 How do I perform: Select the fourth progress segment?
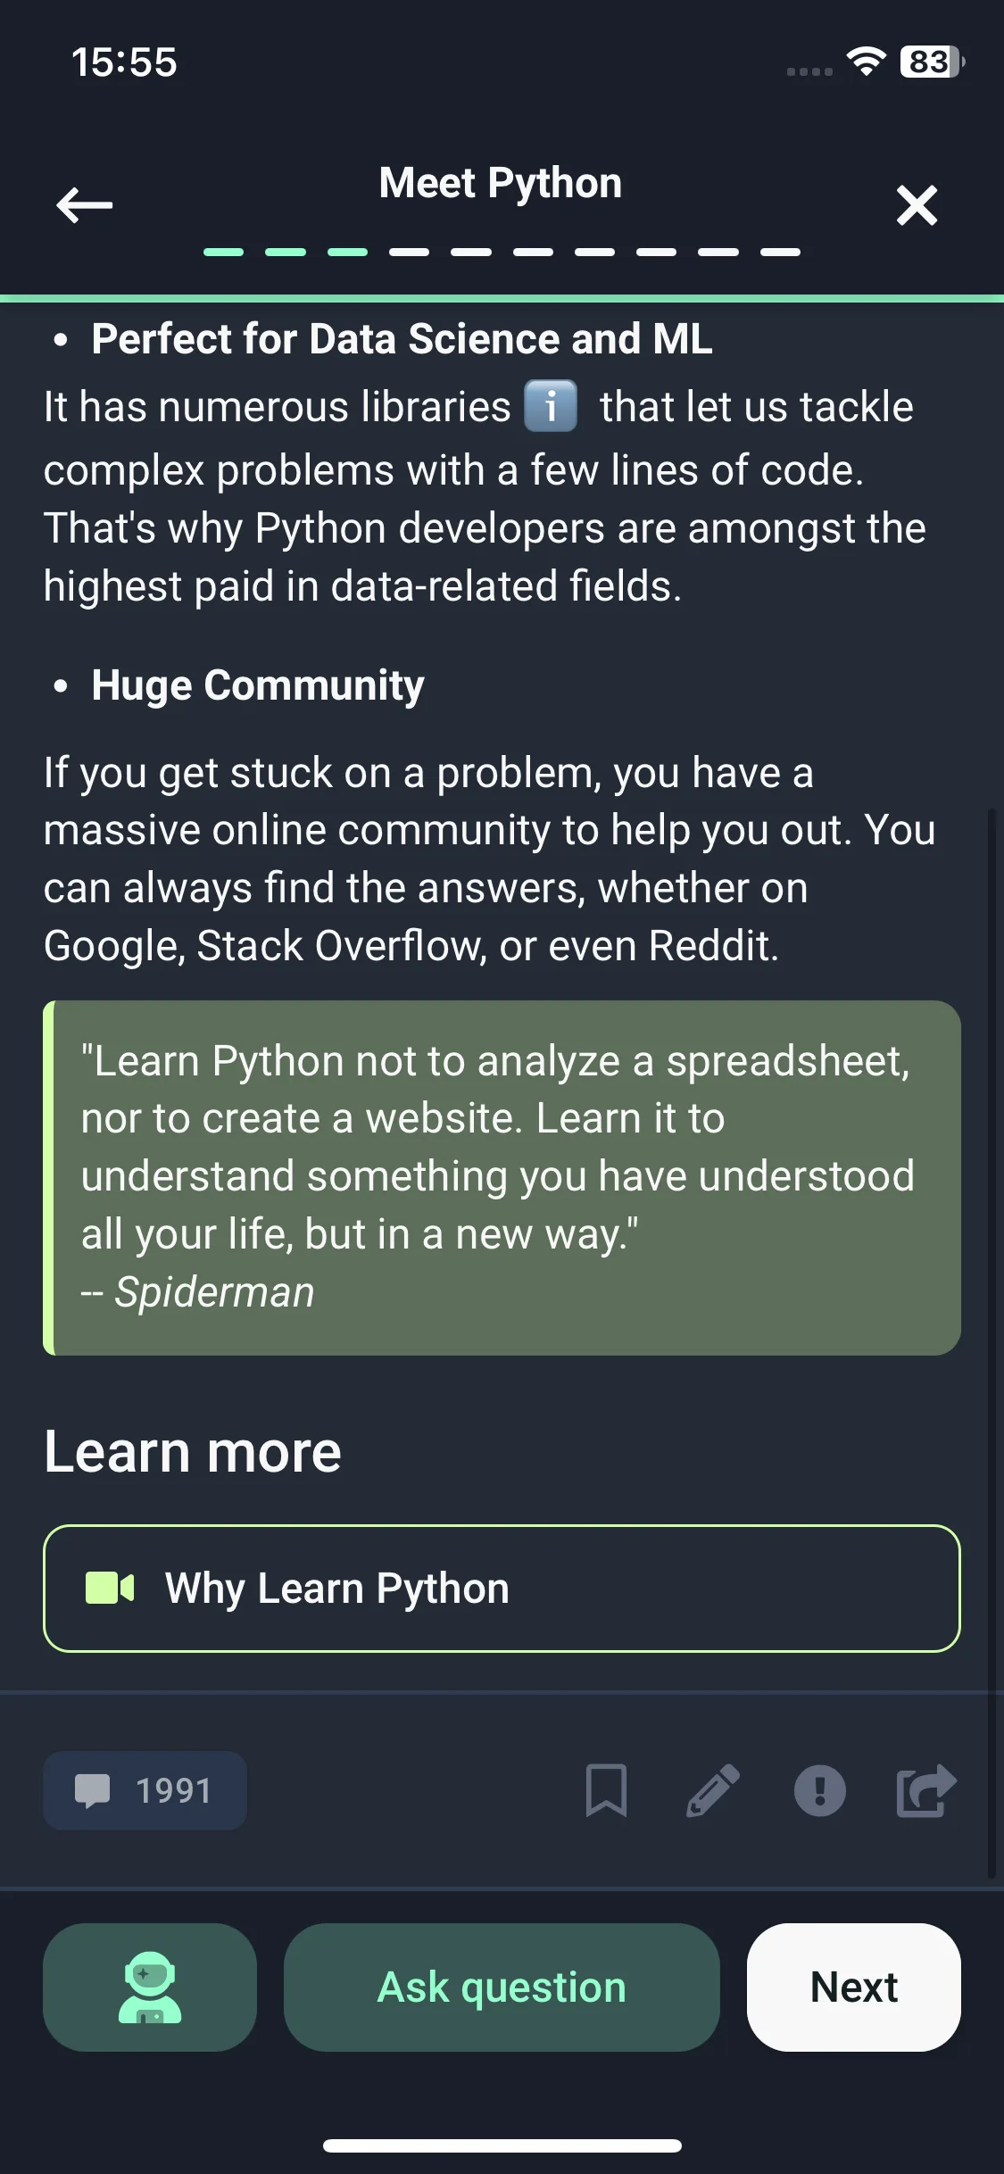click(x=409, y=252)
